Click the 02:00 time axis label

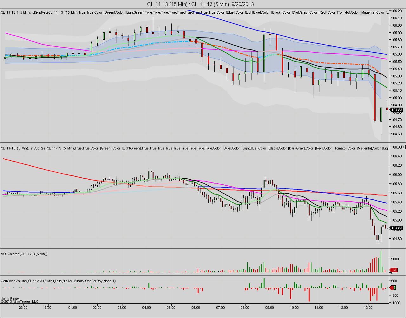point(97,308)
